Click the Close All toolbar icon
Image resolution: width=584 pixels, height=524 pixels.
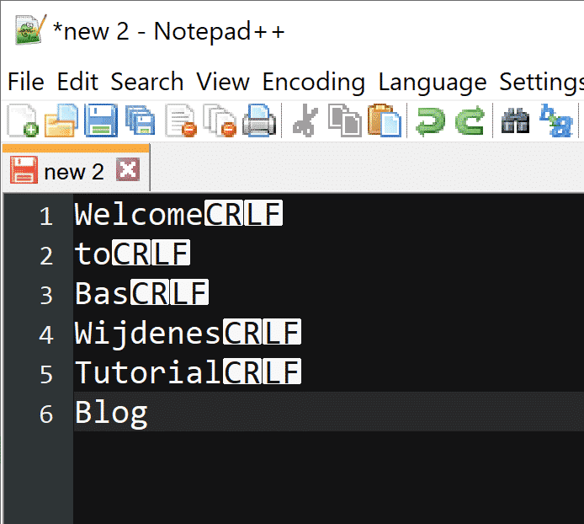point(220,122)
